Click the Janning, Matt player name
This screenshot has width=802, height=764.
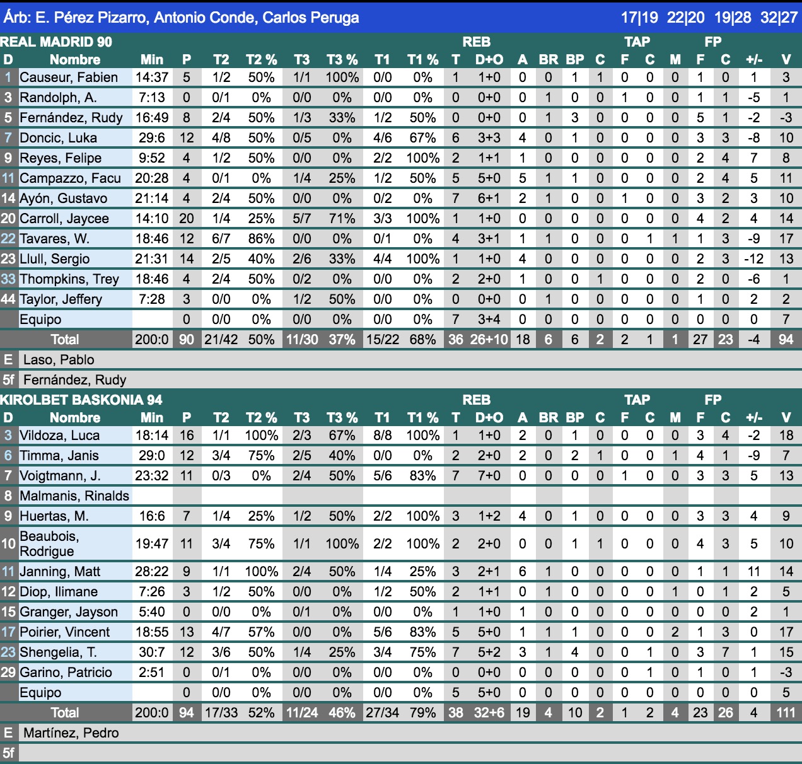coord(60,572)
